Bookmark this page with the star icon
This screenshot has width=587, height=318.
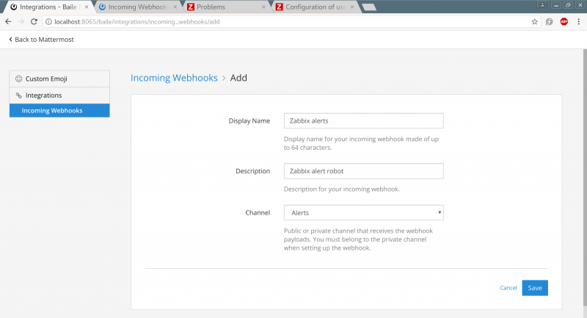click(535, 22)
